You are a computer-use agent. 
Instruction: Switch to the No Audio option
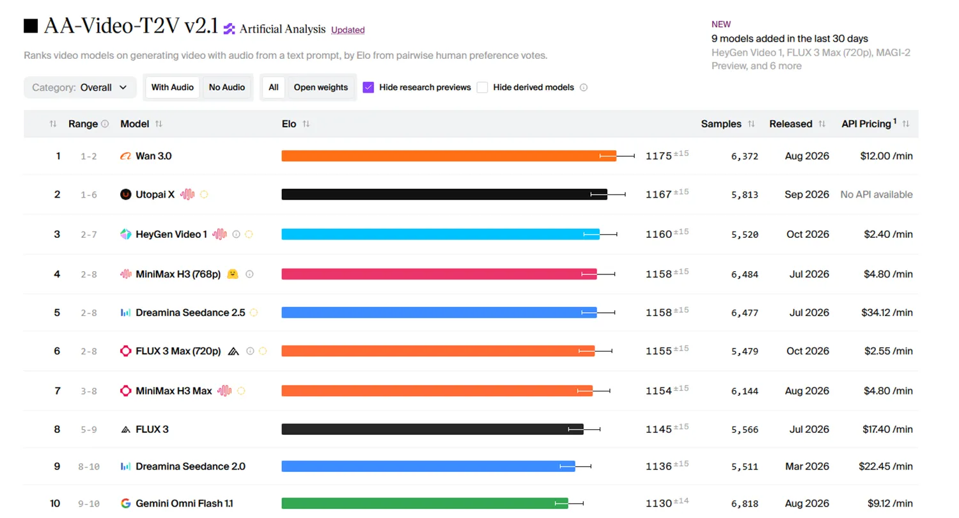[227, 88]
